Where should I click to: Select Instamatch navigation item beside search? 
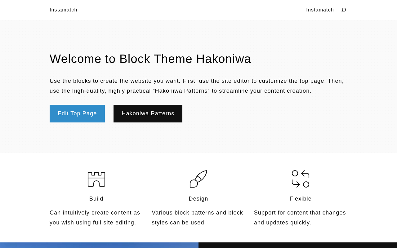(320, 10)
